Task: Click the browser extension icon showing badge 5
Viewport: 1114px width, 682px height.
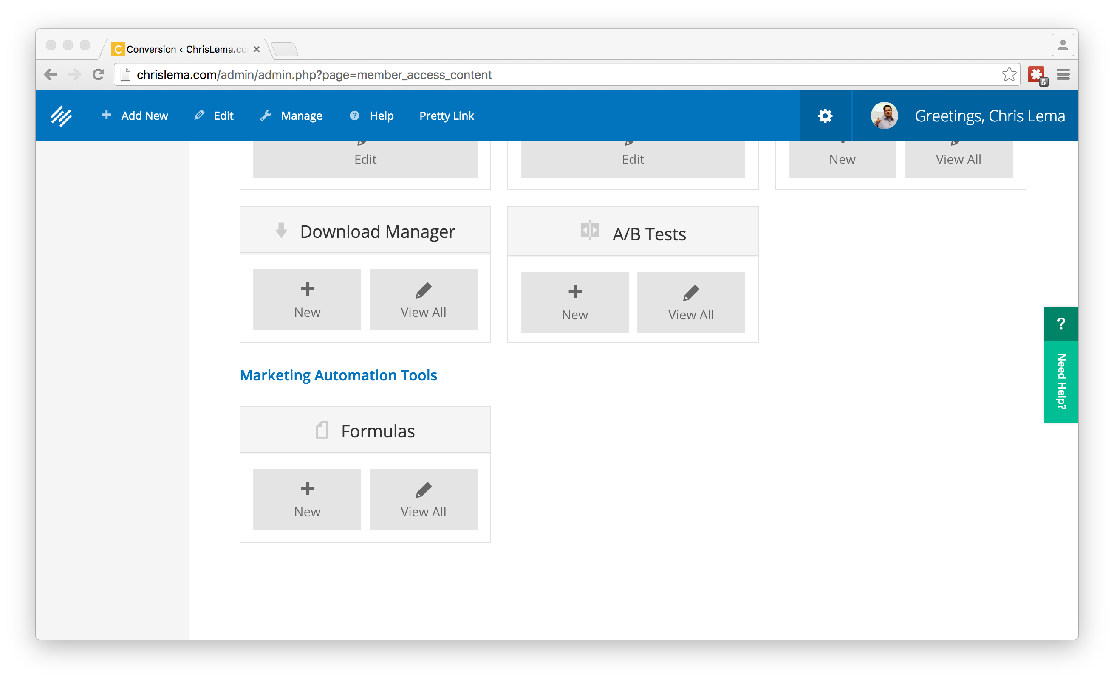Action: [x=1037, y=74]
